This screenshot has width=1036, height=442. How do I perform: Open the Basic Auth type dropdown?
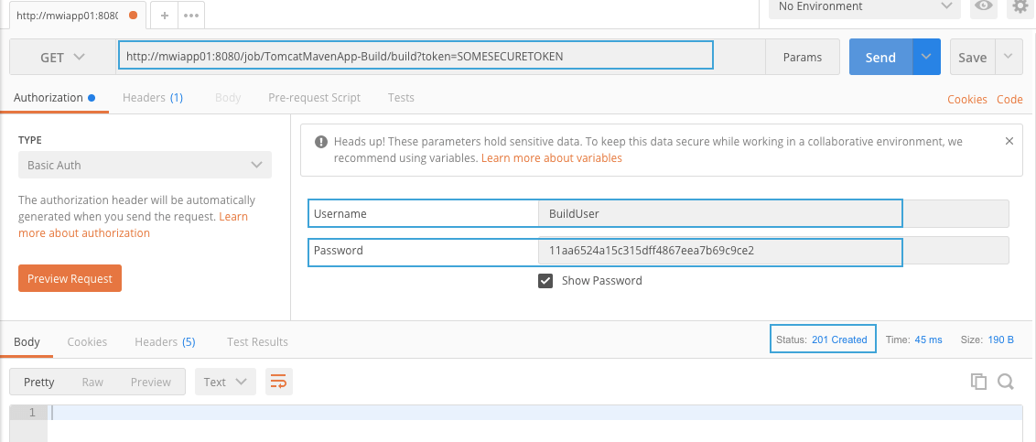click(x=145, y=165)
